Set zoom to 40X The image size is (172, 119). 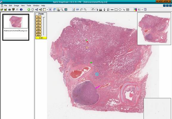coord(38,35)
